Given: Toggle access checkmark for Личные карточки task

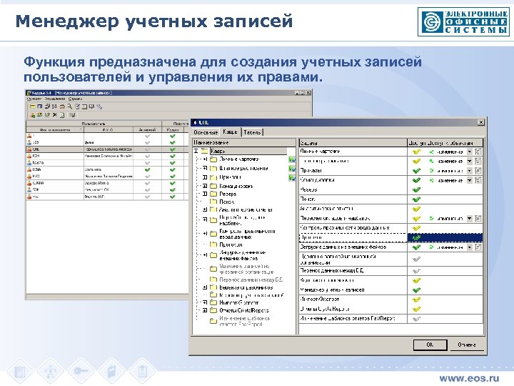Looking at the screenshot, I should pyautogui.click(x=416, y=152).
